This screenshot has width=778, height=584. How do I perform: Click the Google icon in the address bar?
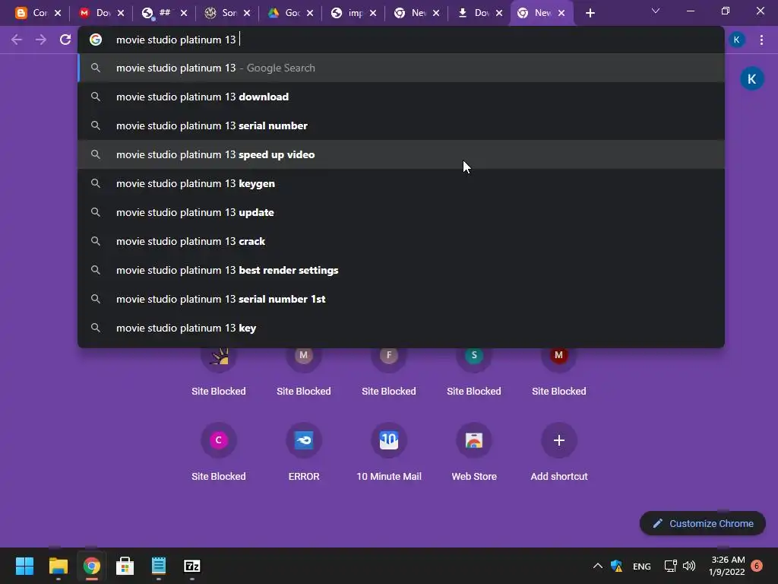[x=96, y=40]
